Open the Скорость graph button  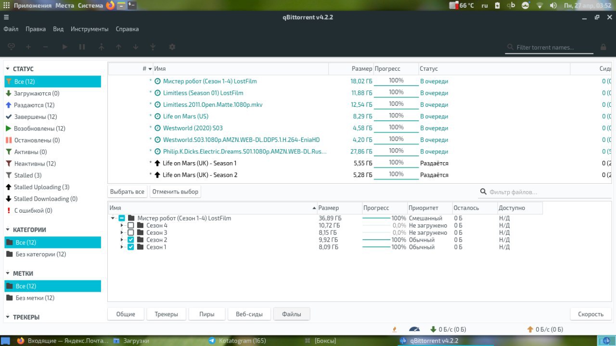click(x=590, y=314)
